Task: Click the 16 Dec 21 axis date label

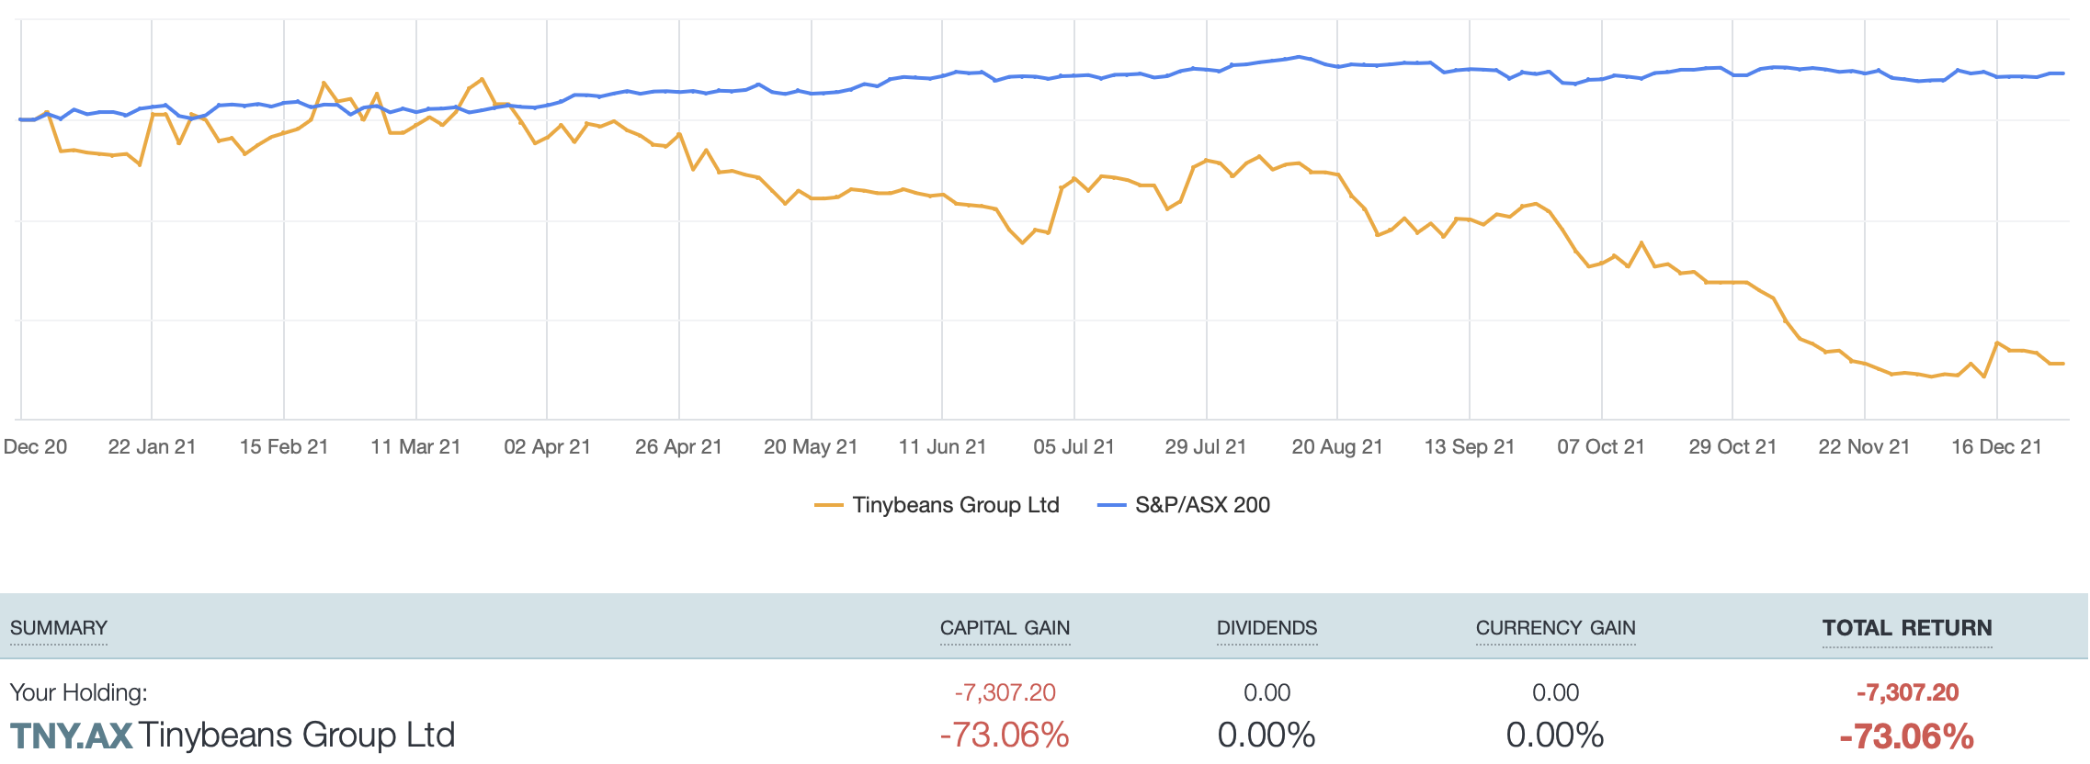Action: point(1996,447)
